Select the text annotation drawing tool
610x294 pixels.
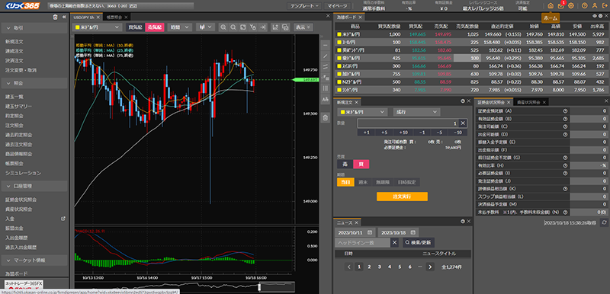[326, 100]
